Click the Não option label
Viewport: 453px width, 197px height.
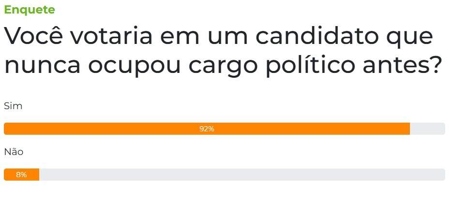14,152
